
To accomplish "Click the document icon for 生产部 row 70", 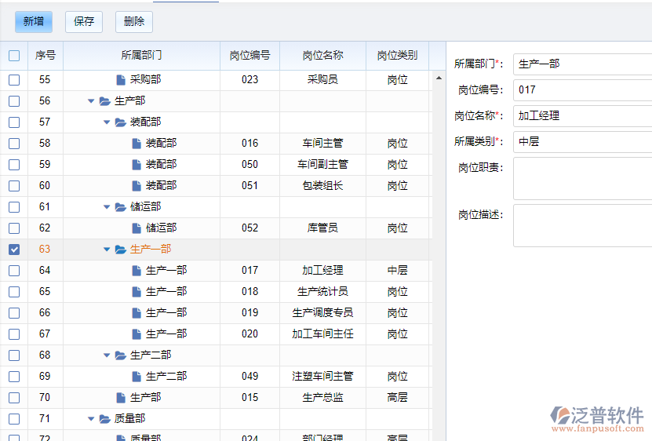I will click(x=120, y=398).
